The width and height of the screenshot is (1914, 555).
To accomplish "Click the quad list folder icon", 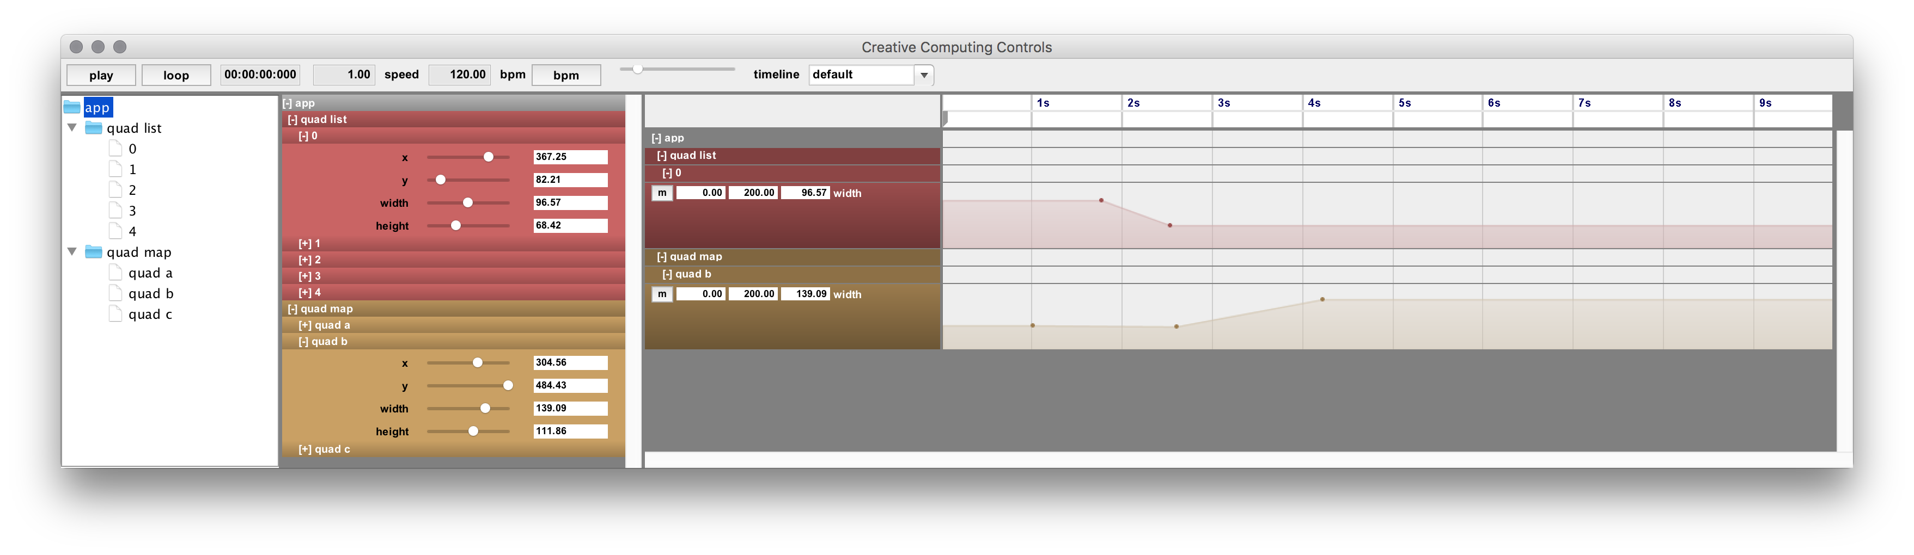I will coord(94,128).
